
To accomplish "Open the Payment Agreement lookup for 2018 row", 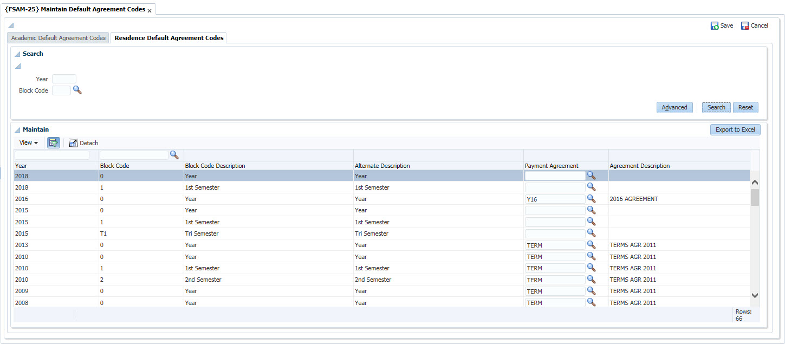I will pyautogui.click(x=591, y=176).
